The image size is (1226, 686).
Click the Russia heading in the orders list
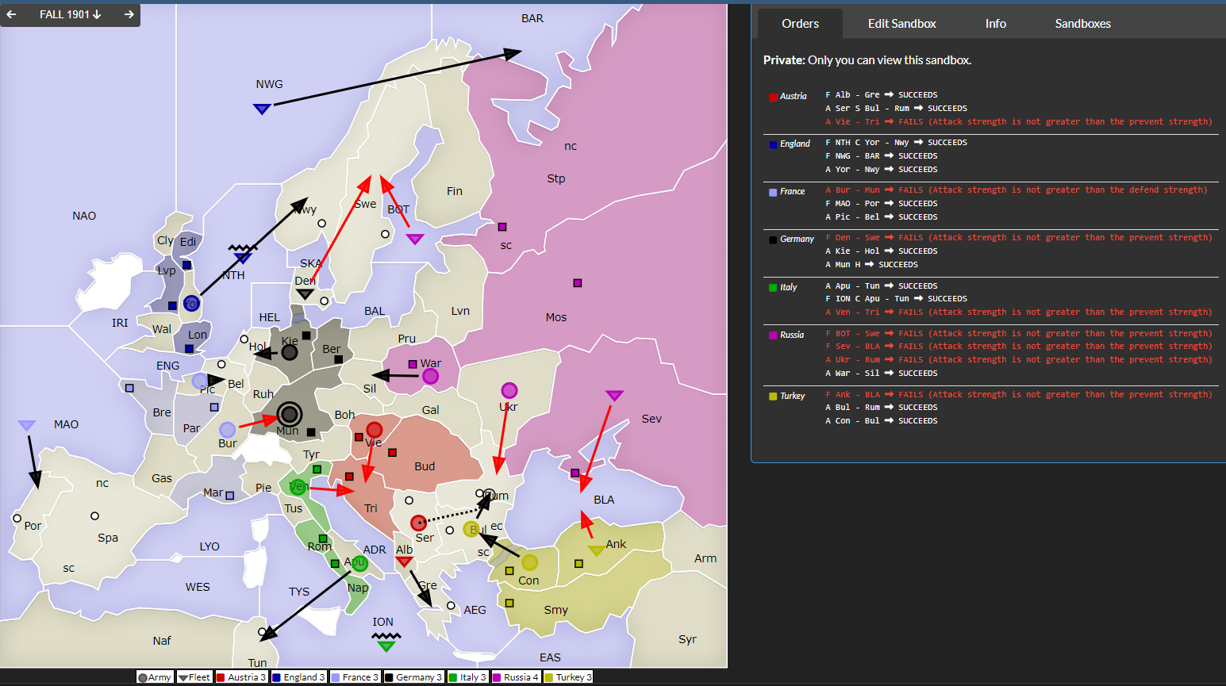(792, 335)
